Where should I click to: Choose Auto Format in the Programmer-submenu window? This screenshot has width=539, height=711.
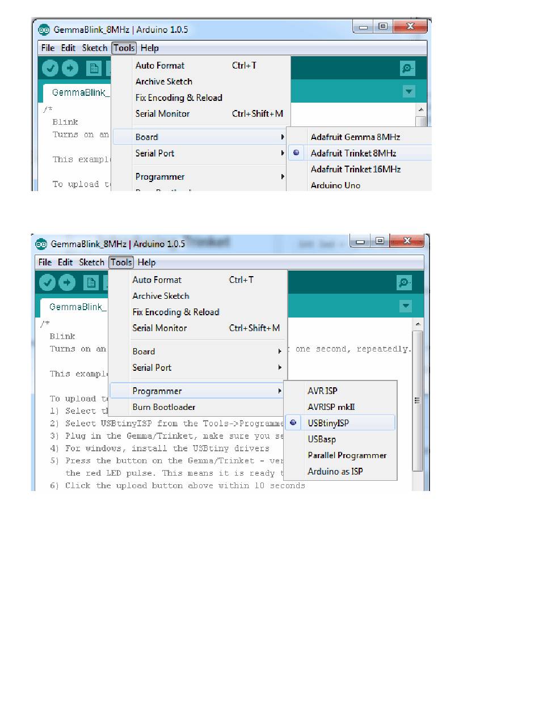point(198,280)
